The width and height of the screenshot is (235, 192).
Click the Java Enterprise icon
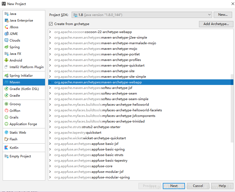pyautogui.click(x=6, y=21)
